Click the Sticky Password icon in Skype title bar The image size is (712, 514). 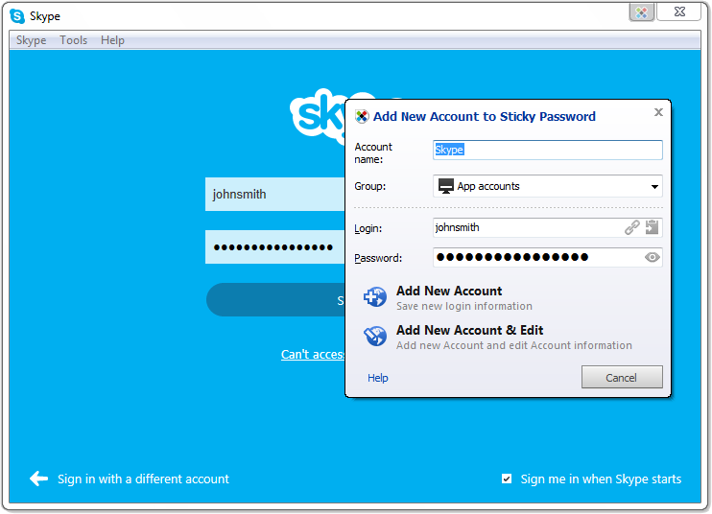pyautogui.click(x=641, y=12)
